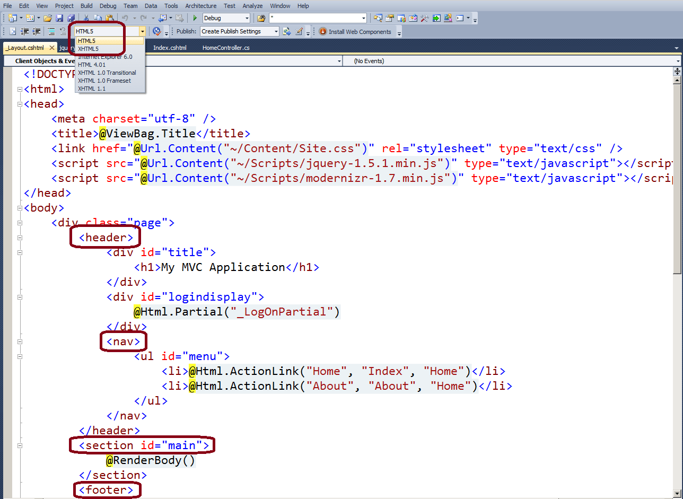The height and width of the screenshot is (499, 683).
Task: Collapse the <section id="main"> region
Action: (x=20, y=445)
